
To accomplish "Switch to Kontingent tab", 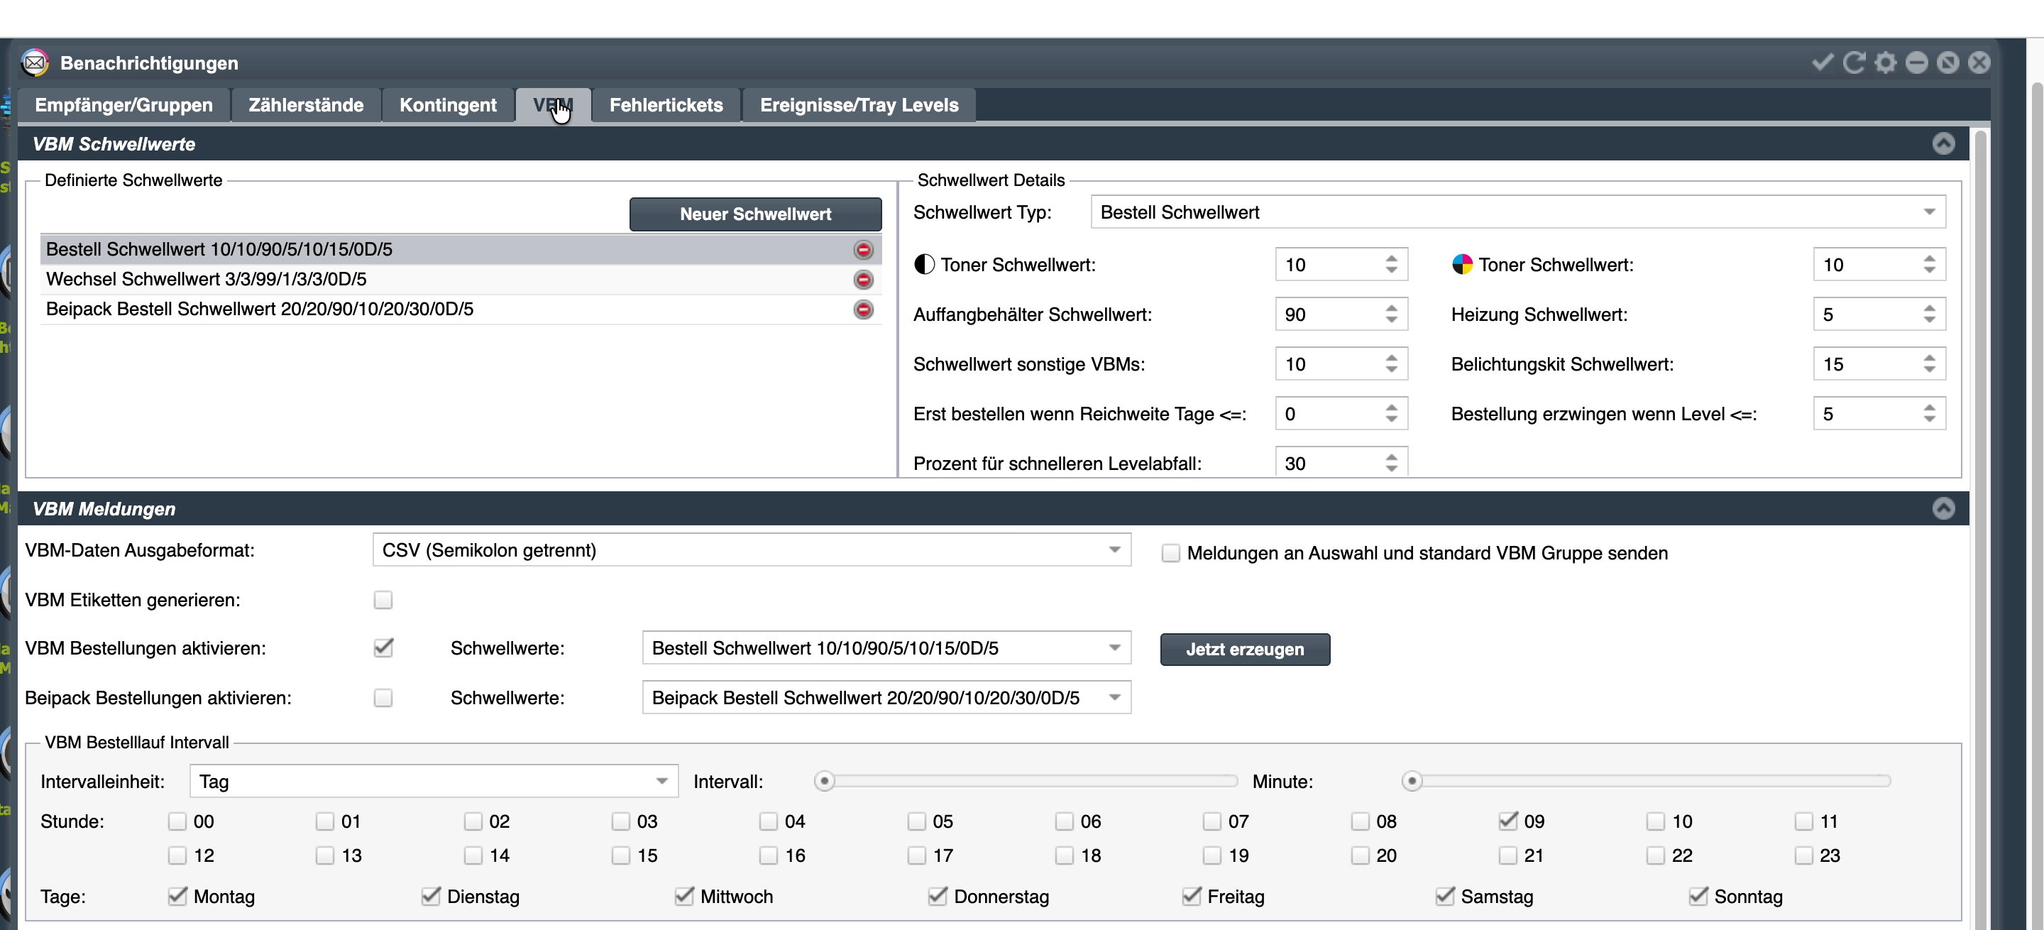I will [449, 105].
